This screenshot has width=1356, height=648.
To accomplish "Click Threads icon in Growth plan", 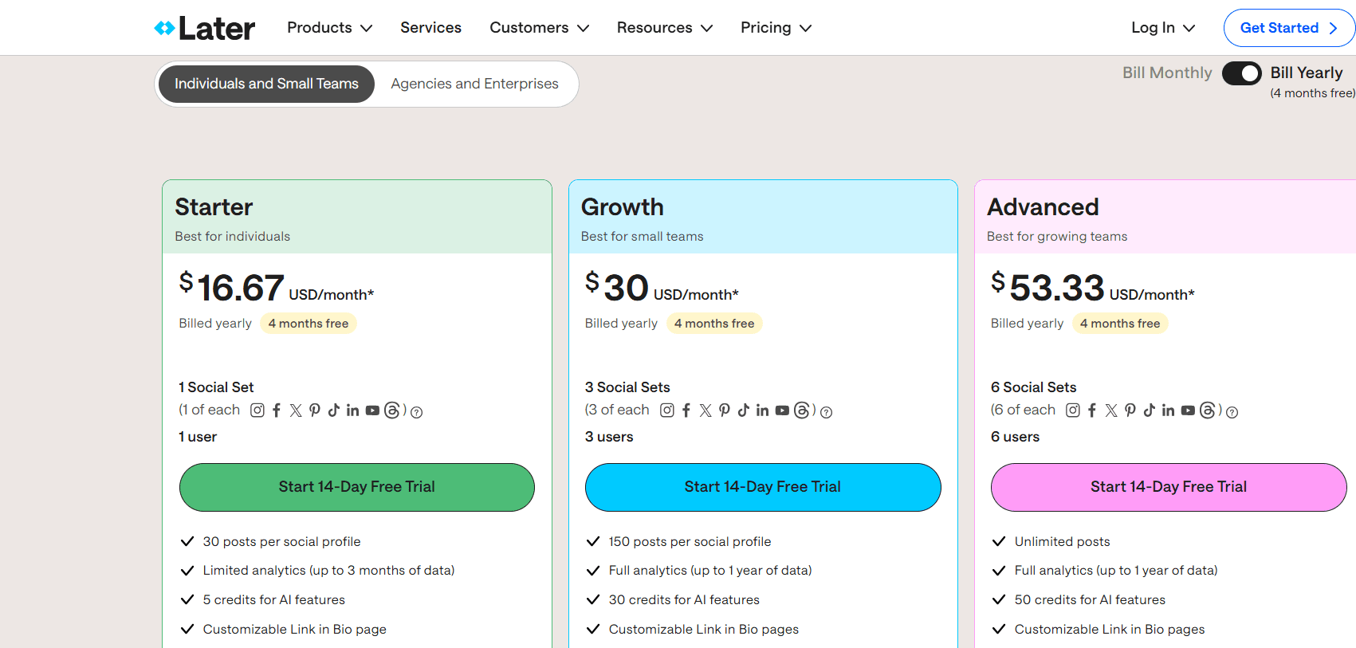I will (802, 410).
